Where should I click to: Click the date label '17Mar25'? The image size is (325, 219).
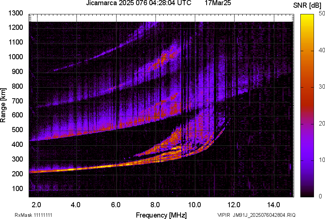coord(218,3)
